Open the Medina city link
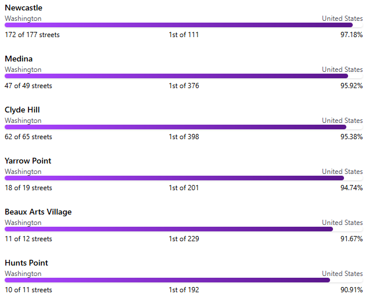The width and height of the screenshot is (369, 305). coord(19,59)
